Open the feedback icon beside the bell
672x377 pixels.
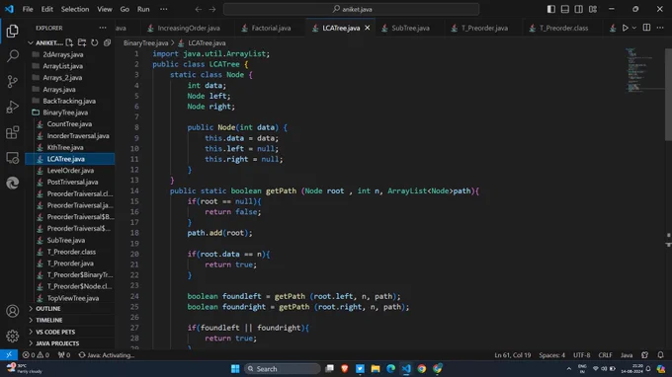(x=645, y=355)
